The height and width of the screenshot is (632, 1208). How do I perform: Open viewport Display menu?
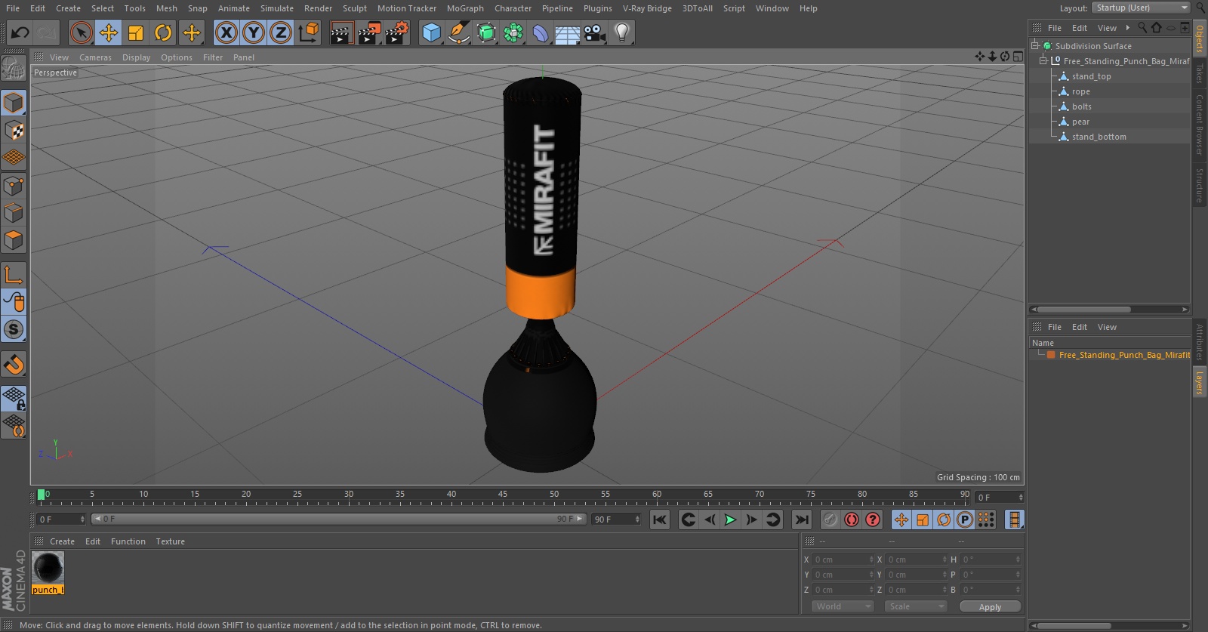coord(136,57)
